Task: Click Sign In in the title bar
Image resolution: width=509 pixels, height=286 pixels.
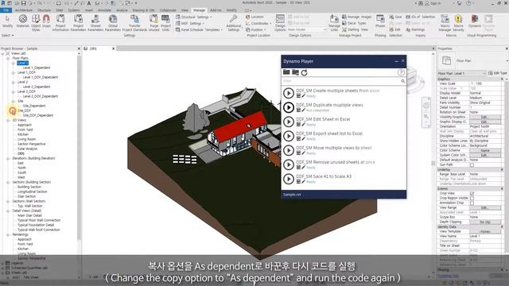Action: pos(433,3)
